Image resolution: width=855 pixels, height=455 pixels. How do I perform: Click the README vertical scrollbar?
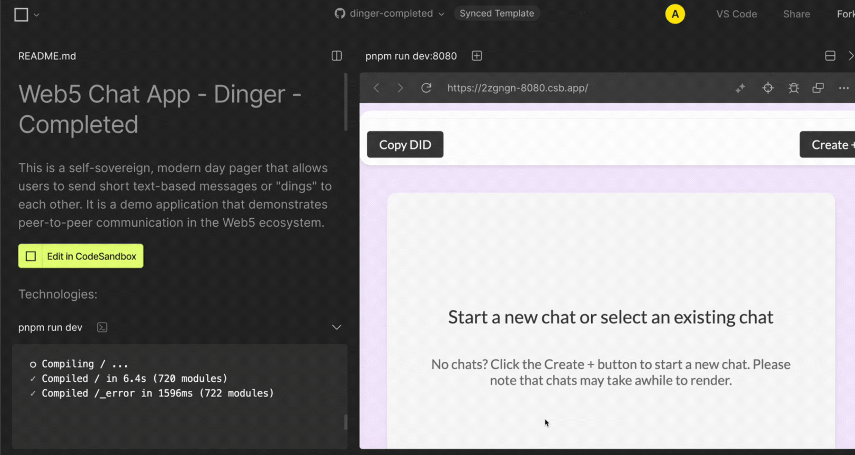click(346, 102)
